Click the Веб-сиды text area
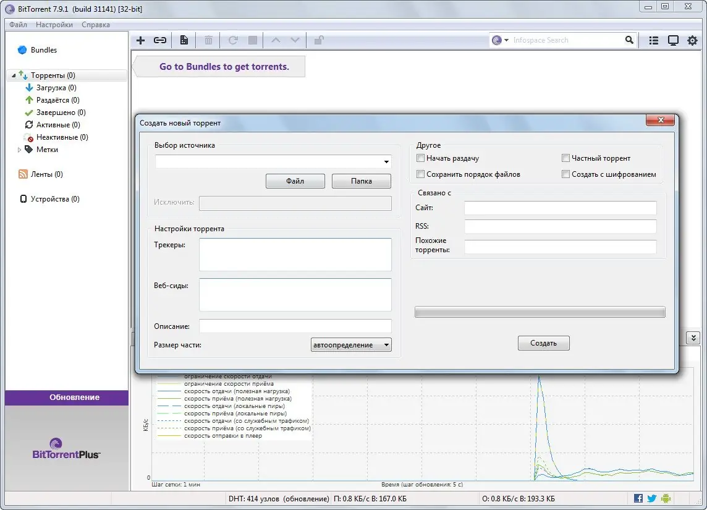This screenshot has height=510, width=707. pos(295,295)
